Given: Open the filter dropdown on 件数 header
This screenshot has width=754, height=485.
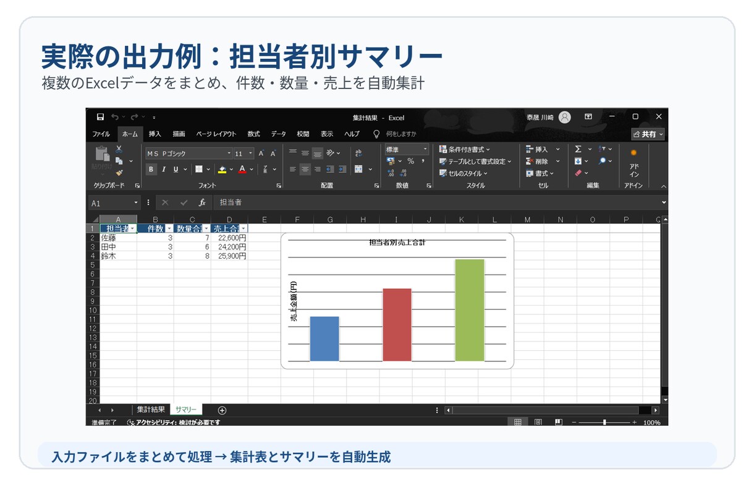Looking at the screenshot, I should [x=169, y=229].
